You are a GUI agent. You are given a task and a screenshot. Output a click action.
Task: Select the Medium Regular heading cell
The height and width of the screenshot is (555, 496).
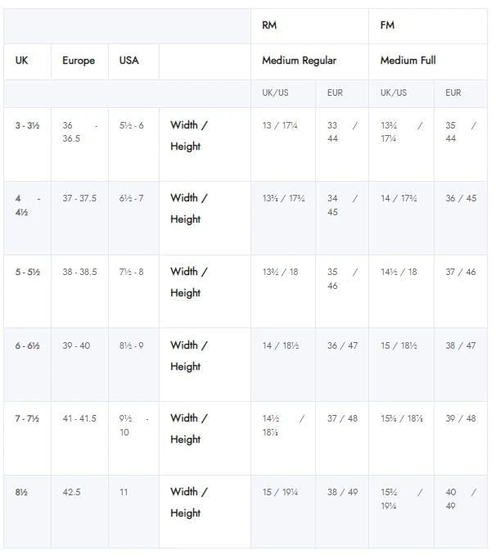(299, 61)
